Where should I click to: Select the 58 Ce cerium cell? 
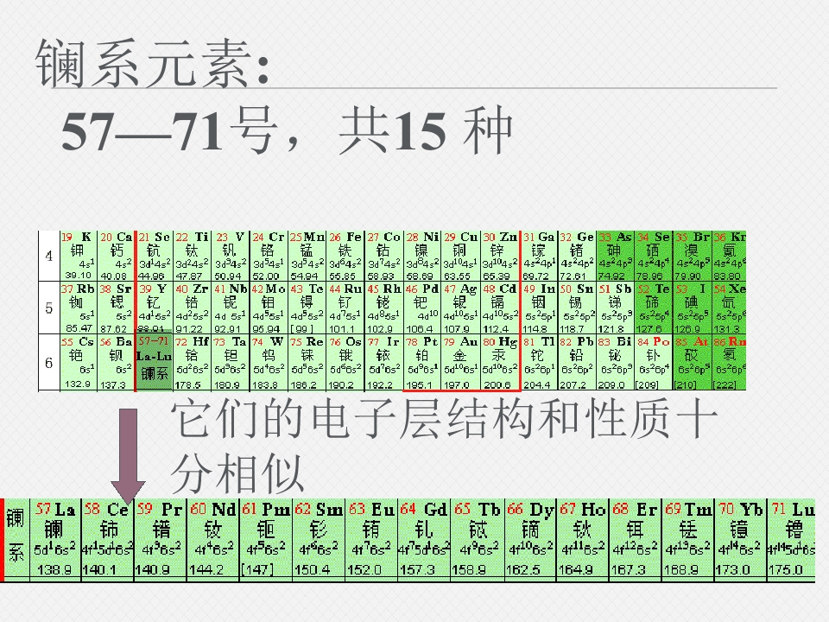click(107, 539)
